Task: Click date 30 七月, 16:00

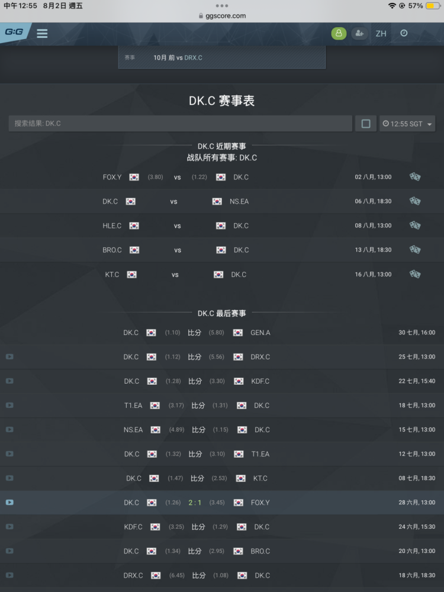Action: [417, 332]
